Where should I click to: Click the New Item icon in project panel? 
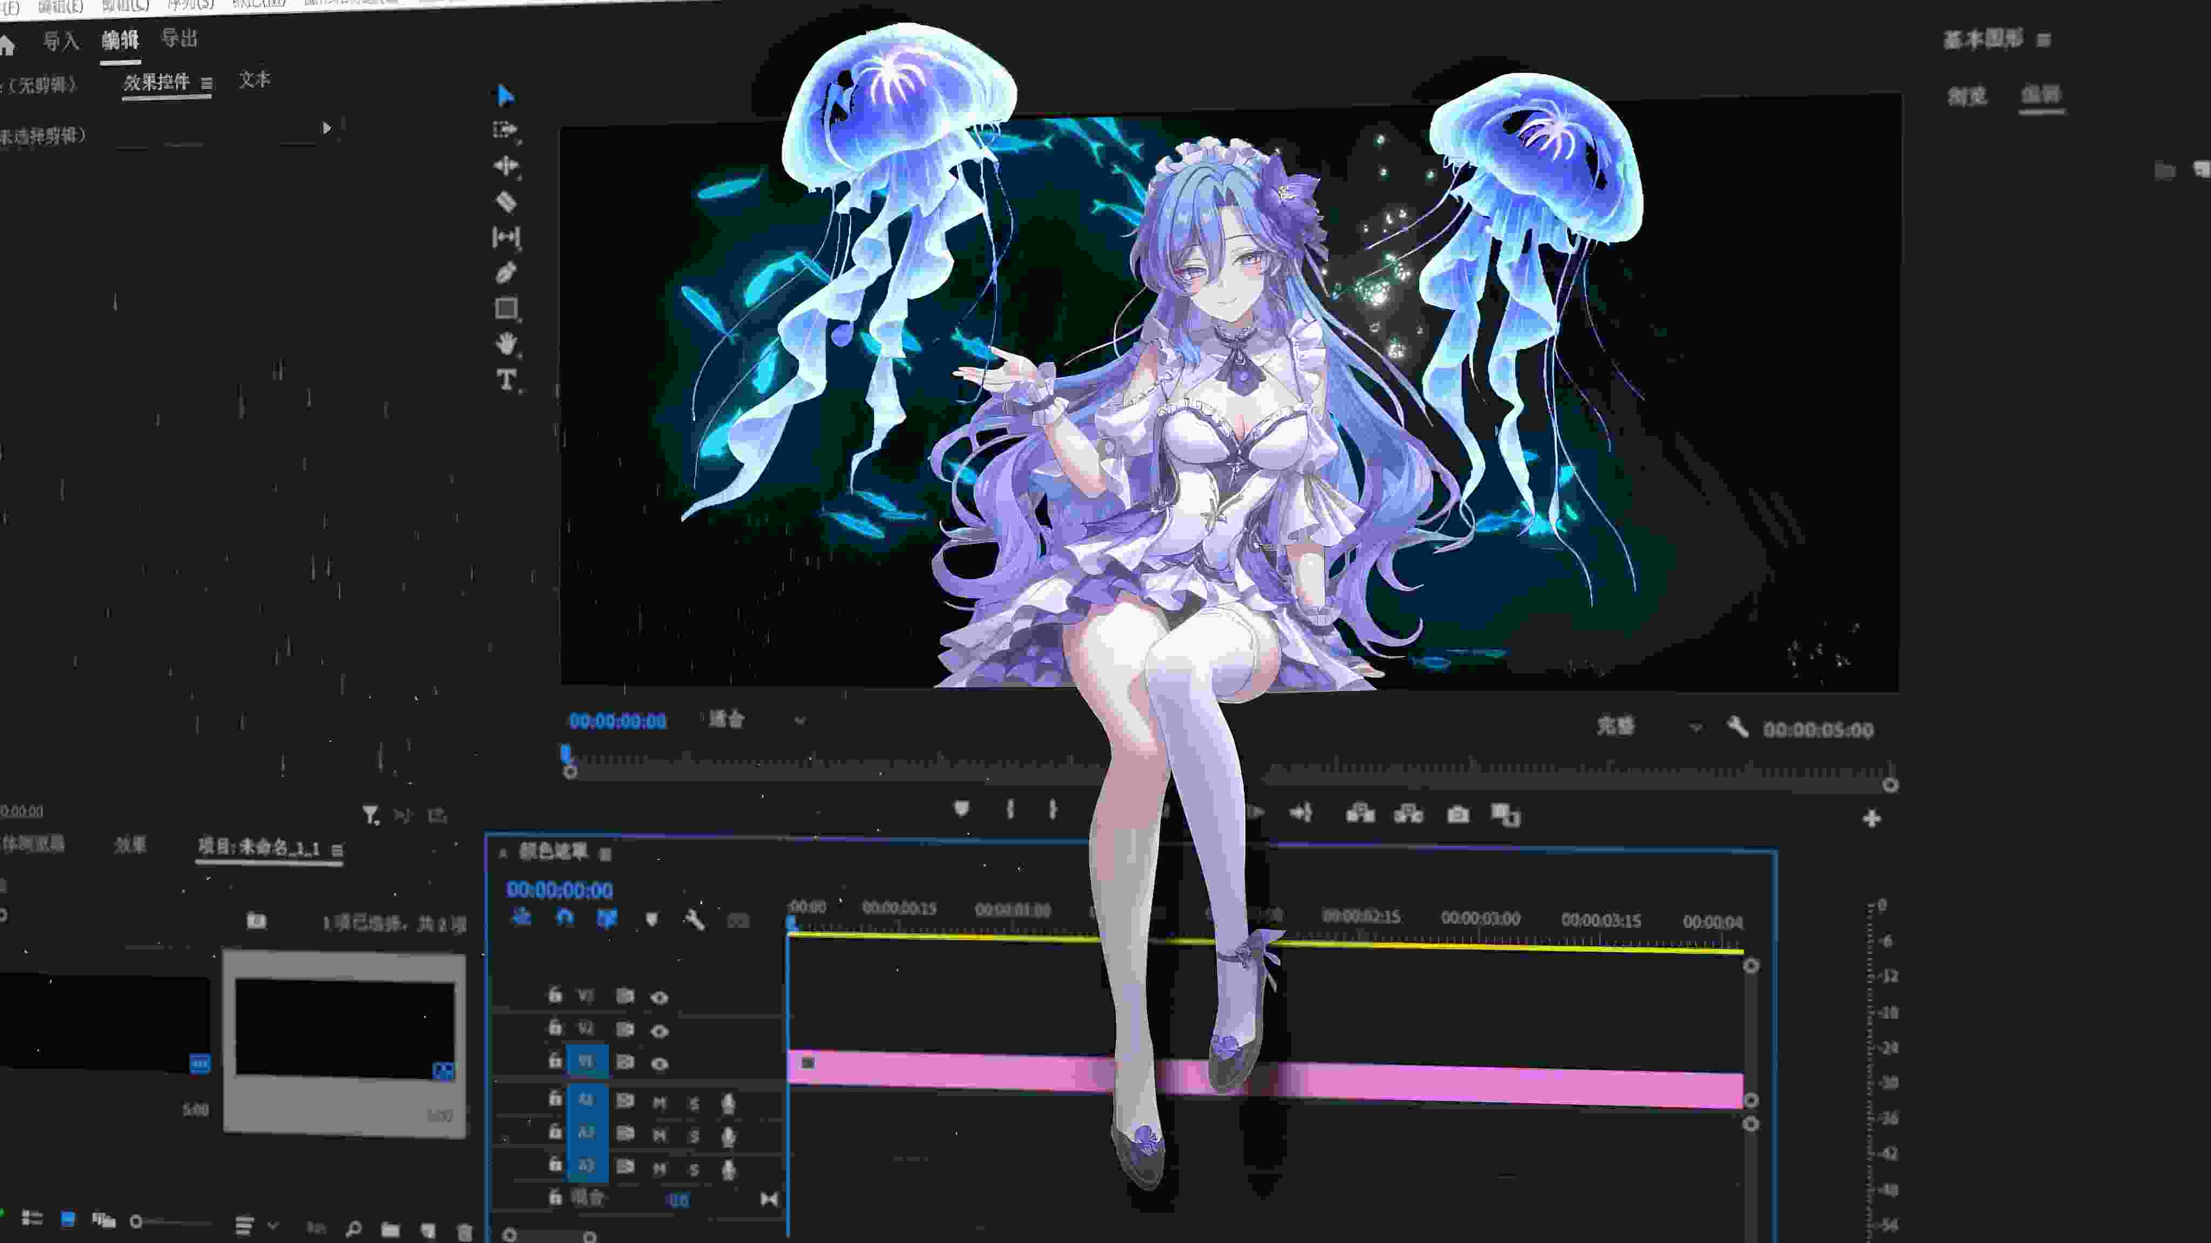click(x=428, y=1232)
